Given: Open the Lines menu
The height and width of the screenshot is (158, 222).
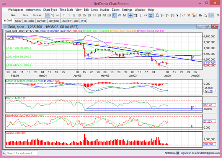Looking at the screenshot, I should [x=95, y=10].
